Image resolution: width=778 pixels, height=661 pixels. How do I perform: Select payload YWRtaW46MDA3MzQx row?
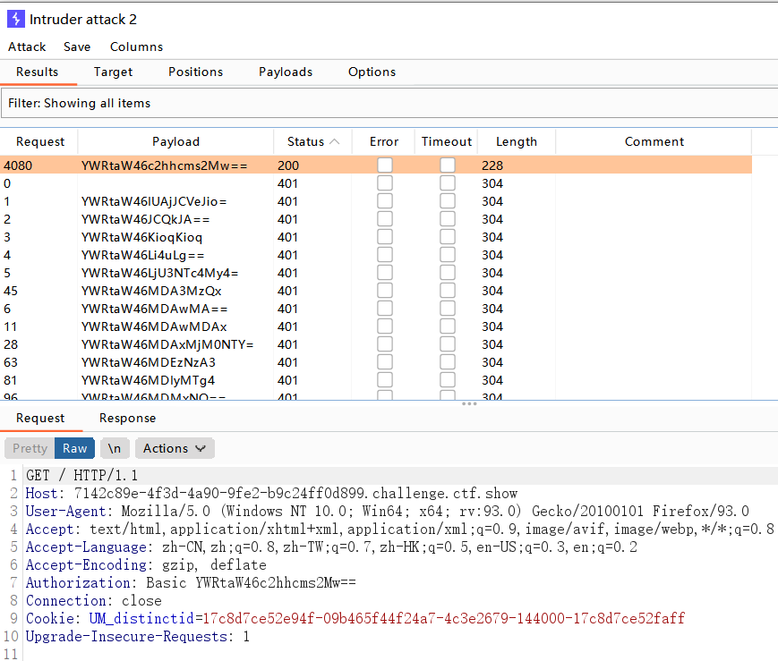point(376,291)
